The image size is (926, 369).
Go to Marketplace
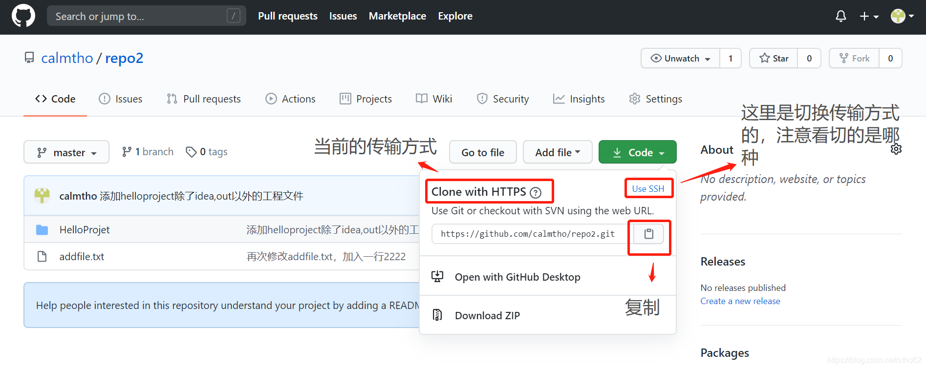(x=397, y=16)
